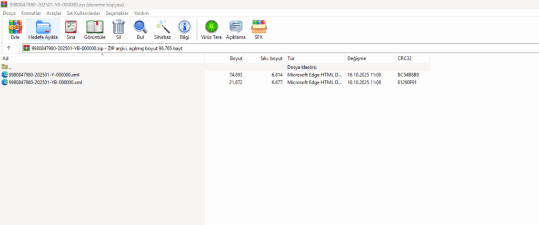Click Edge icon of YB-000000.xml file
The width and height of the screenshot is (539, 225).
point(4,83)
